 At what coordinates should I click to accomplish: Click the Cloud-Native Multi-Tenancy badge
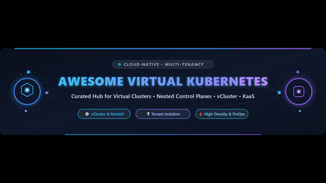pos(163,65)
